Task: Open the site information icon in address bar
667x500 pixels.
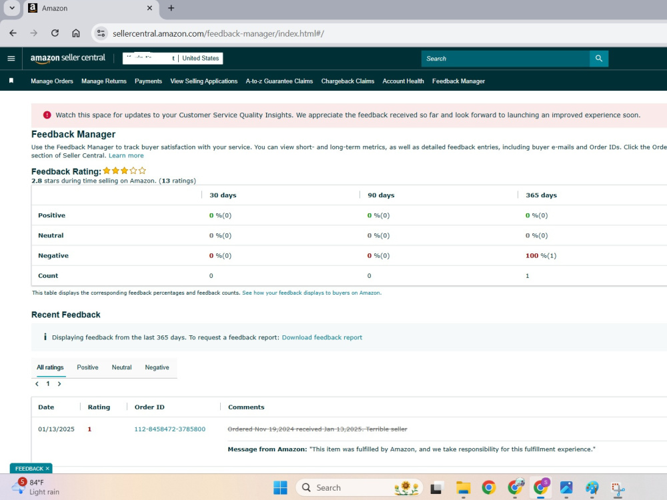Action: [101, 33]
